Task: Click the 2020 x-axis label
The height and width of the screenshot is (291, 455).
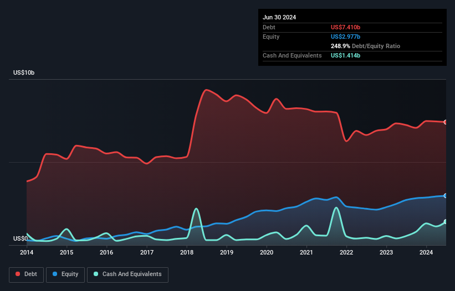Action: pyautogui.click(x=267, y=252)
